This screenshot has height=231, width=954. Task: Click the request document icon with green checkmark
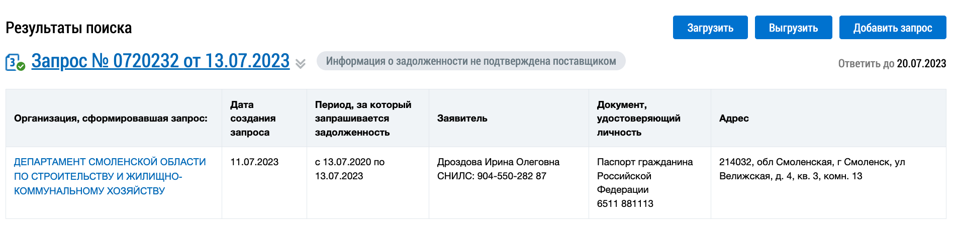(x=15, y=63)
